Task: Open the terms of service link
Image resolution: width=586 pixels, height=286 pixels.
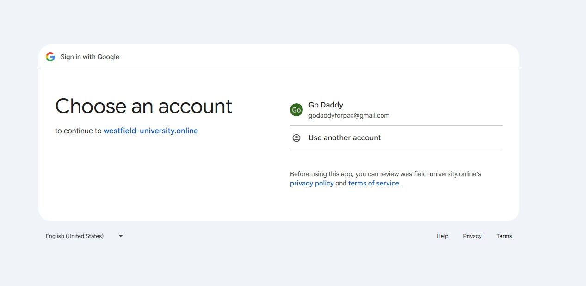Action: 373,183
